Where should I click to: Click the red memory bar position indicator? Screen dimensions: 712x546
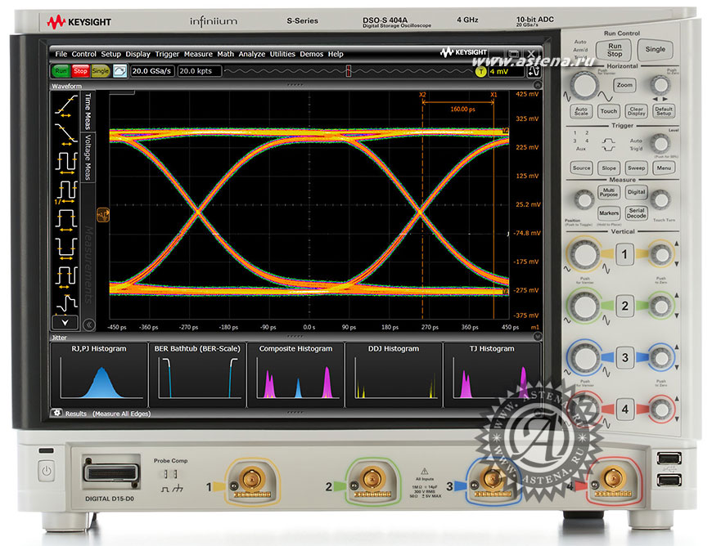point(349,71)
